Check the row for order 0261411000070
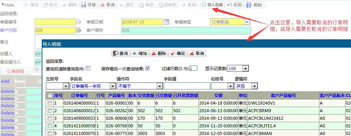 pyautogui.click(x=50, y=133)
